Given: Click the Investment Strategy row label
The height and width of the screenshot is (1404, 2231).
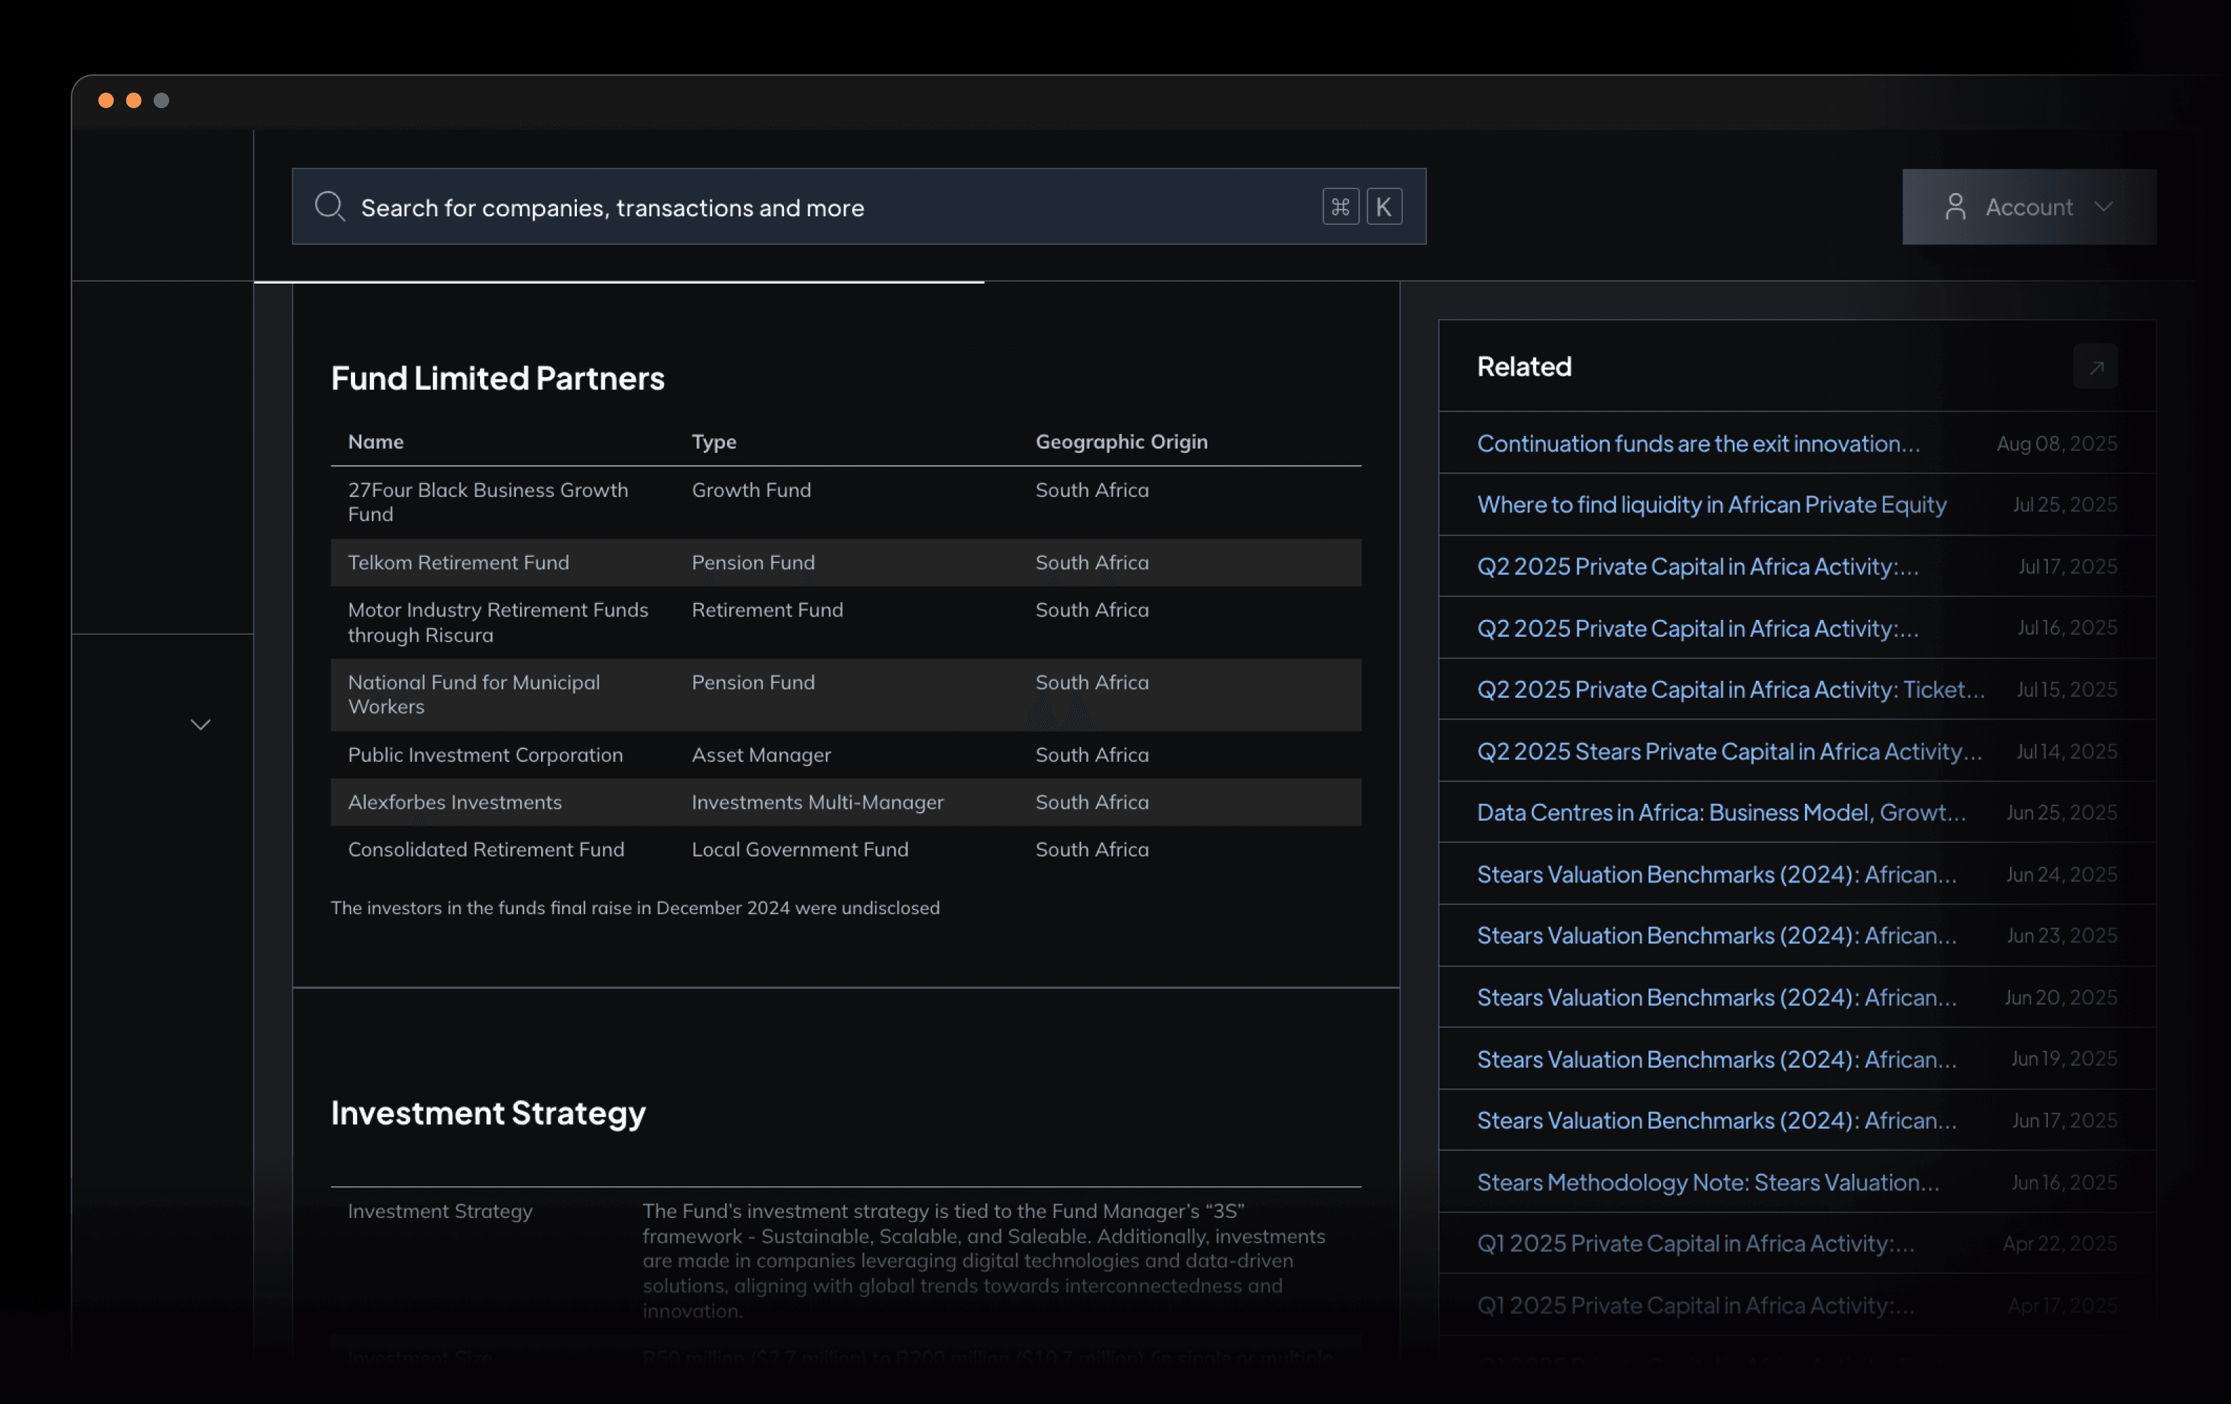Looking at the screenshot, I should click(440, 1211).
